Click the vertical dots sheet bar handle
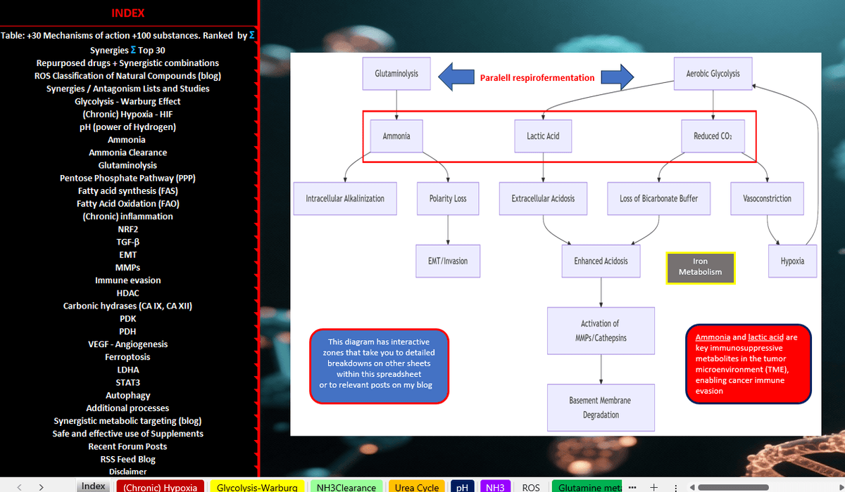 (676, 487)
